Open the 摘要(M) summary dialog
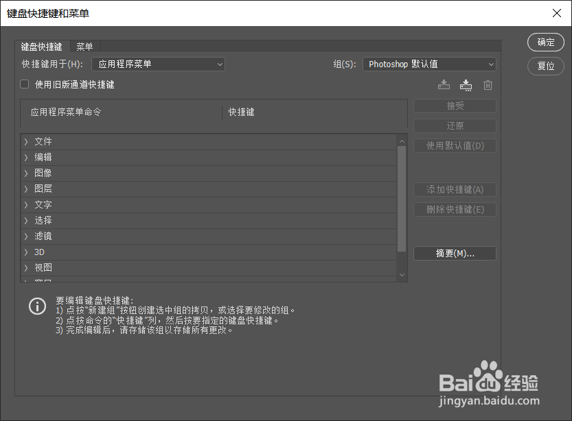Screen dimensions: 572x421 coord(455,253)
